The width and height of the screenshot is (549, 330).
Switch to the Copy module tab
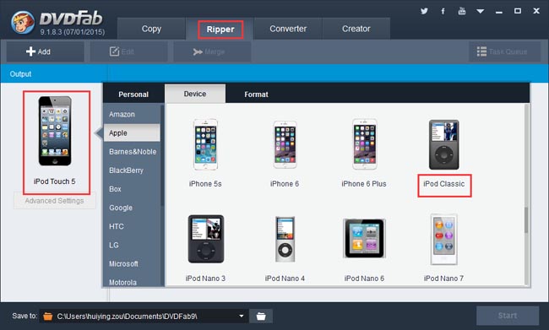(151, 29)
